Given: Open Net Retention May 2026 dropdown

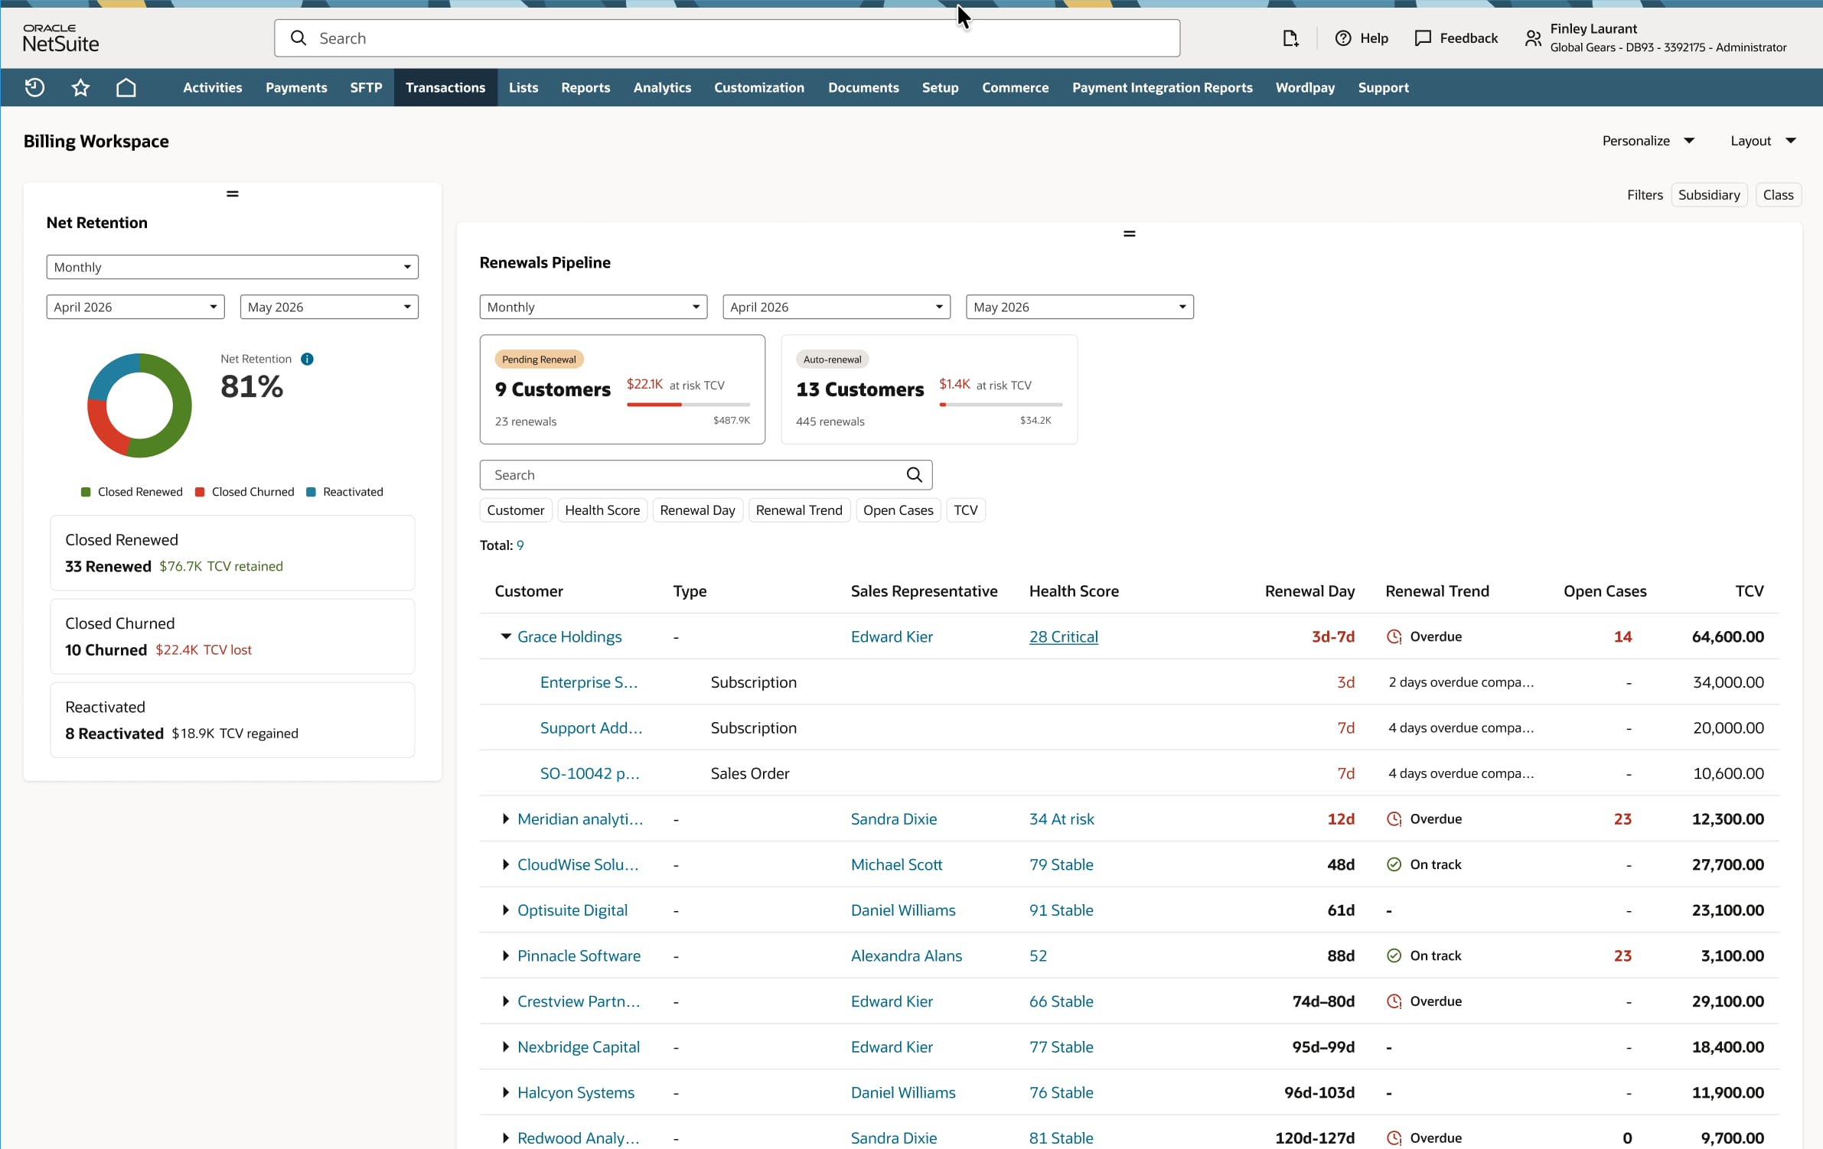Looking at the screenshot, I should coord(329,308).
